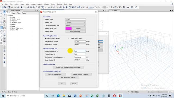Click the Material Name input field
This screenshot has height=98, width=174.
click(76, 19)
